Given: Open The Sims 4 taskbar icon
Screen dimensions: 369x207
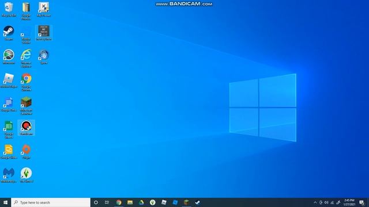Looking at the screenshot, I should 152,202.
